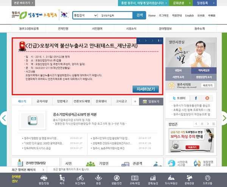Viewport: 227px width, 187px height.
Task: Click the left page slide arrow
Action: coord(3,118)
